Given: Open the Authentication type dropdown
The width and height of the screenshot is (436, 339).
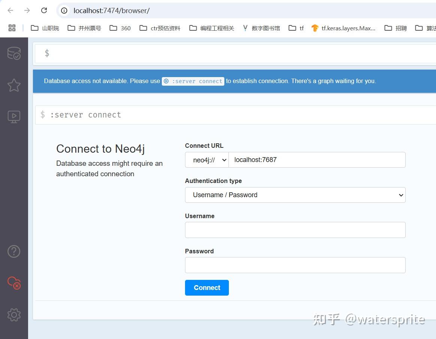Looking at the screenshot, I should tap(295, 195).
